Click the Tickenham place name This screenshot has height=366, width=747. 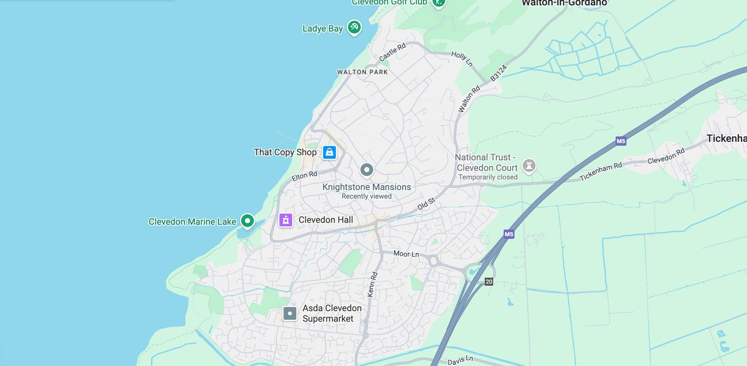(x=727, y=139)
